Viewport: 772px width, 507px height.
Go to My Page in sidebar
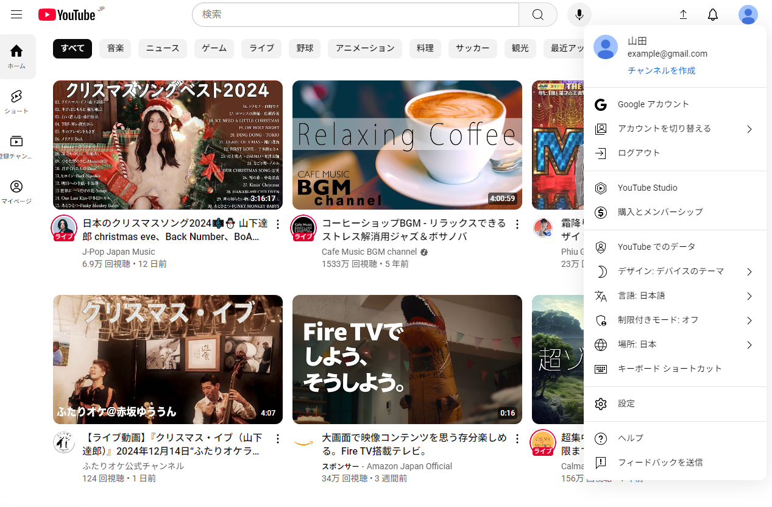pos(16,191)
